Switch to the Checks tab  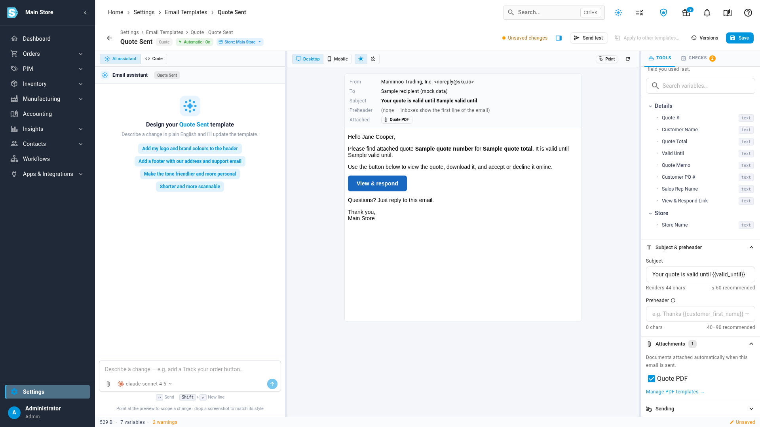698,58
